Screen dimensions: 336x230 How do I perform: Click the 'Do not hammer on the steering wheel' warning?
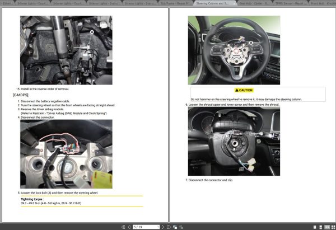click(x=246, y=100)
